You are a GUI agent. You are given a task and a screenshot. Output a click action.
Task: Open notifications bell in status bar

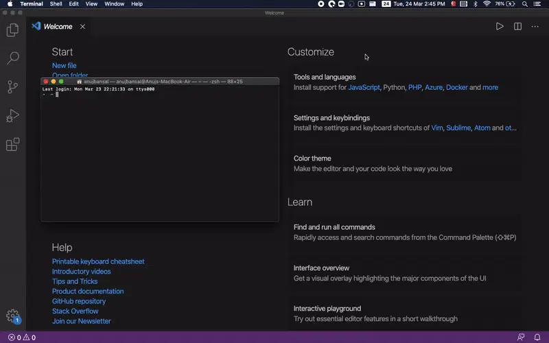(x=537, y=337)
